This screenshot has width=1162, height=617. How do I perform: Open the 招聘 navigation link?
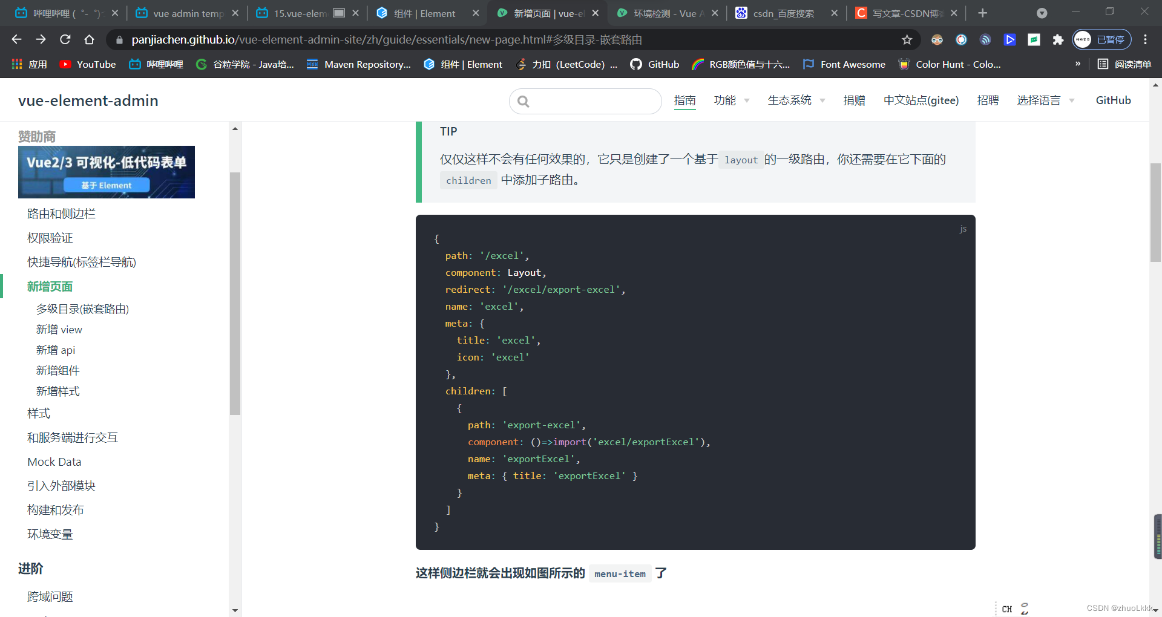[x=988, y=100]
